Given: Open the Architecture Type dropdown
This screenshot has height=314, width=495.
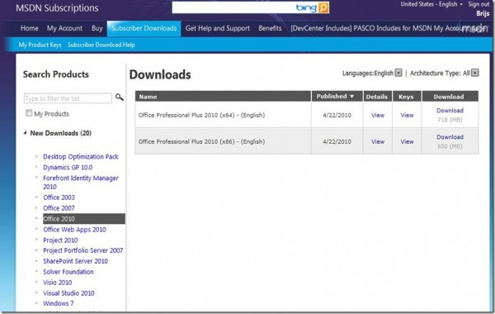Looking at the screenshot, I should coord(475,73).
